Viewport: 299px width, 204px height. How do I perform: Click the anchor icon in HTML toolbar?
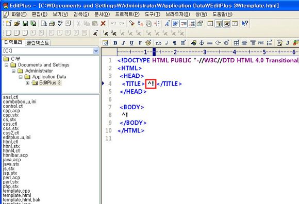tap(202, 43)
